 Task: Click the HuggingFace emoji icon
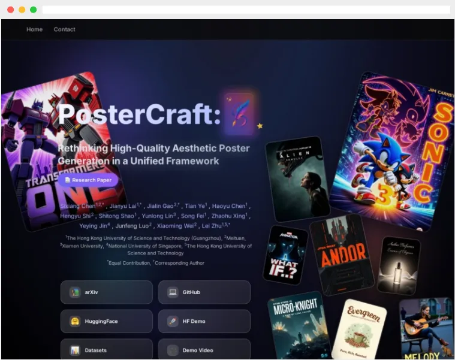[75, 321]
